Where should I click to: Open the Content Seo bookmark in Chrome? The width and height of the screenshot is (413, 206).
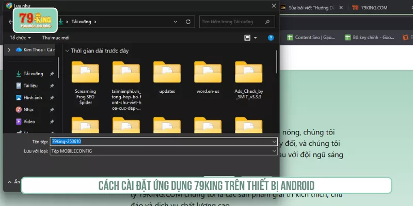(x=311, y=38)
